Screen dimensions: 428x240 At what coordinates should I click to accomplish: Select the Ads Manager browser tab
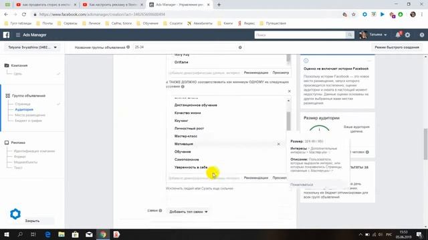coord(179,5)
